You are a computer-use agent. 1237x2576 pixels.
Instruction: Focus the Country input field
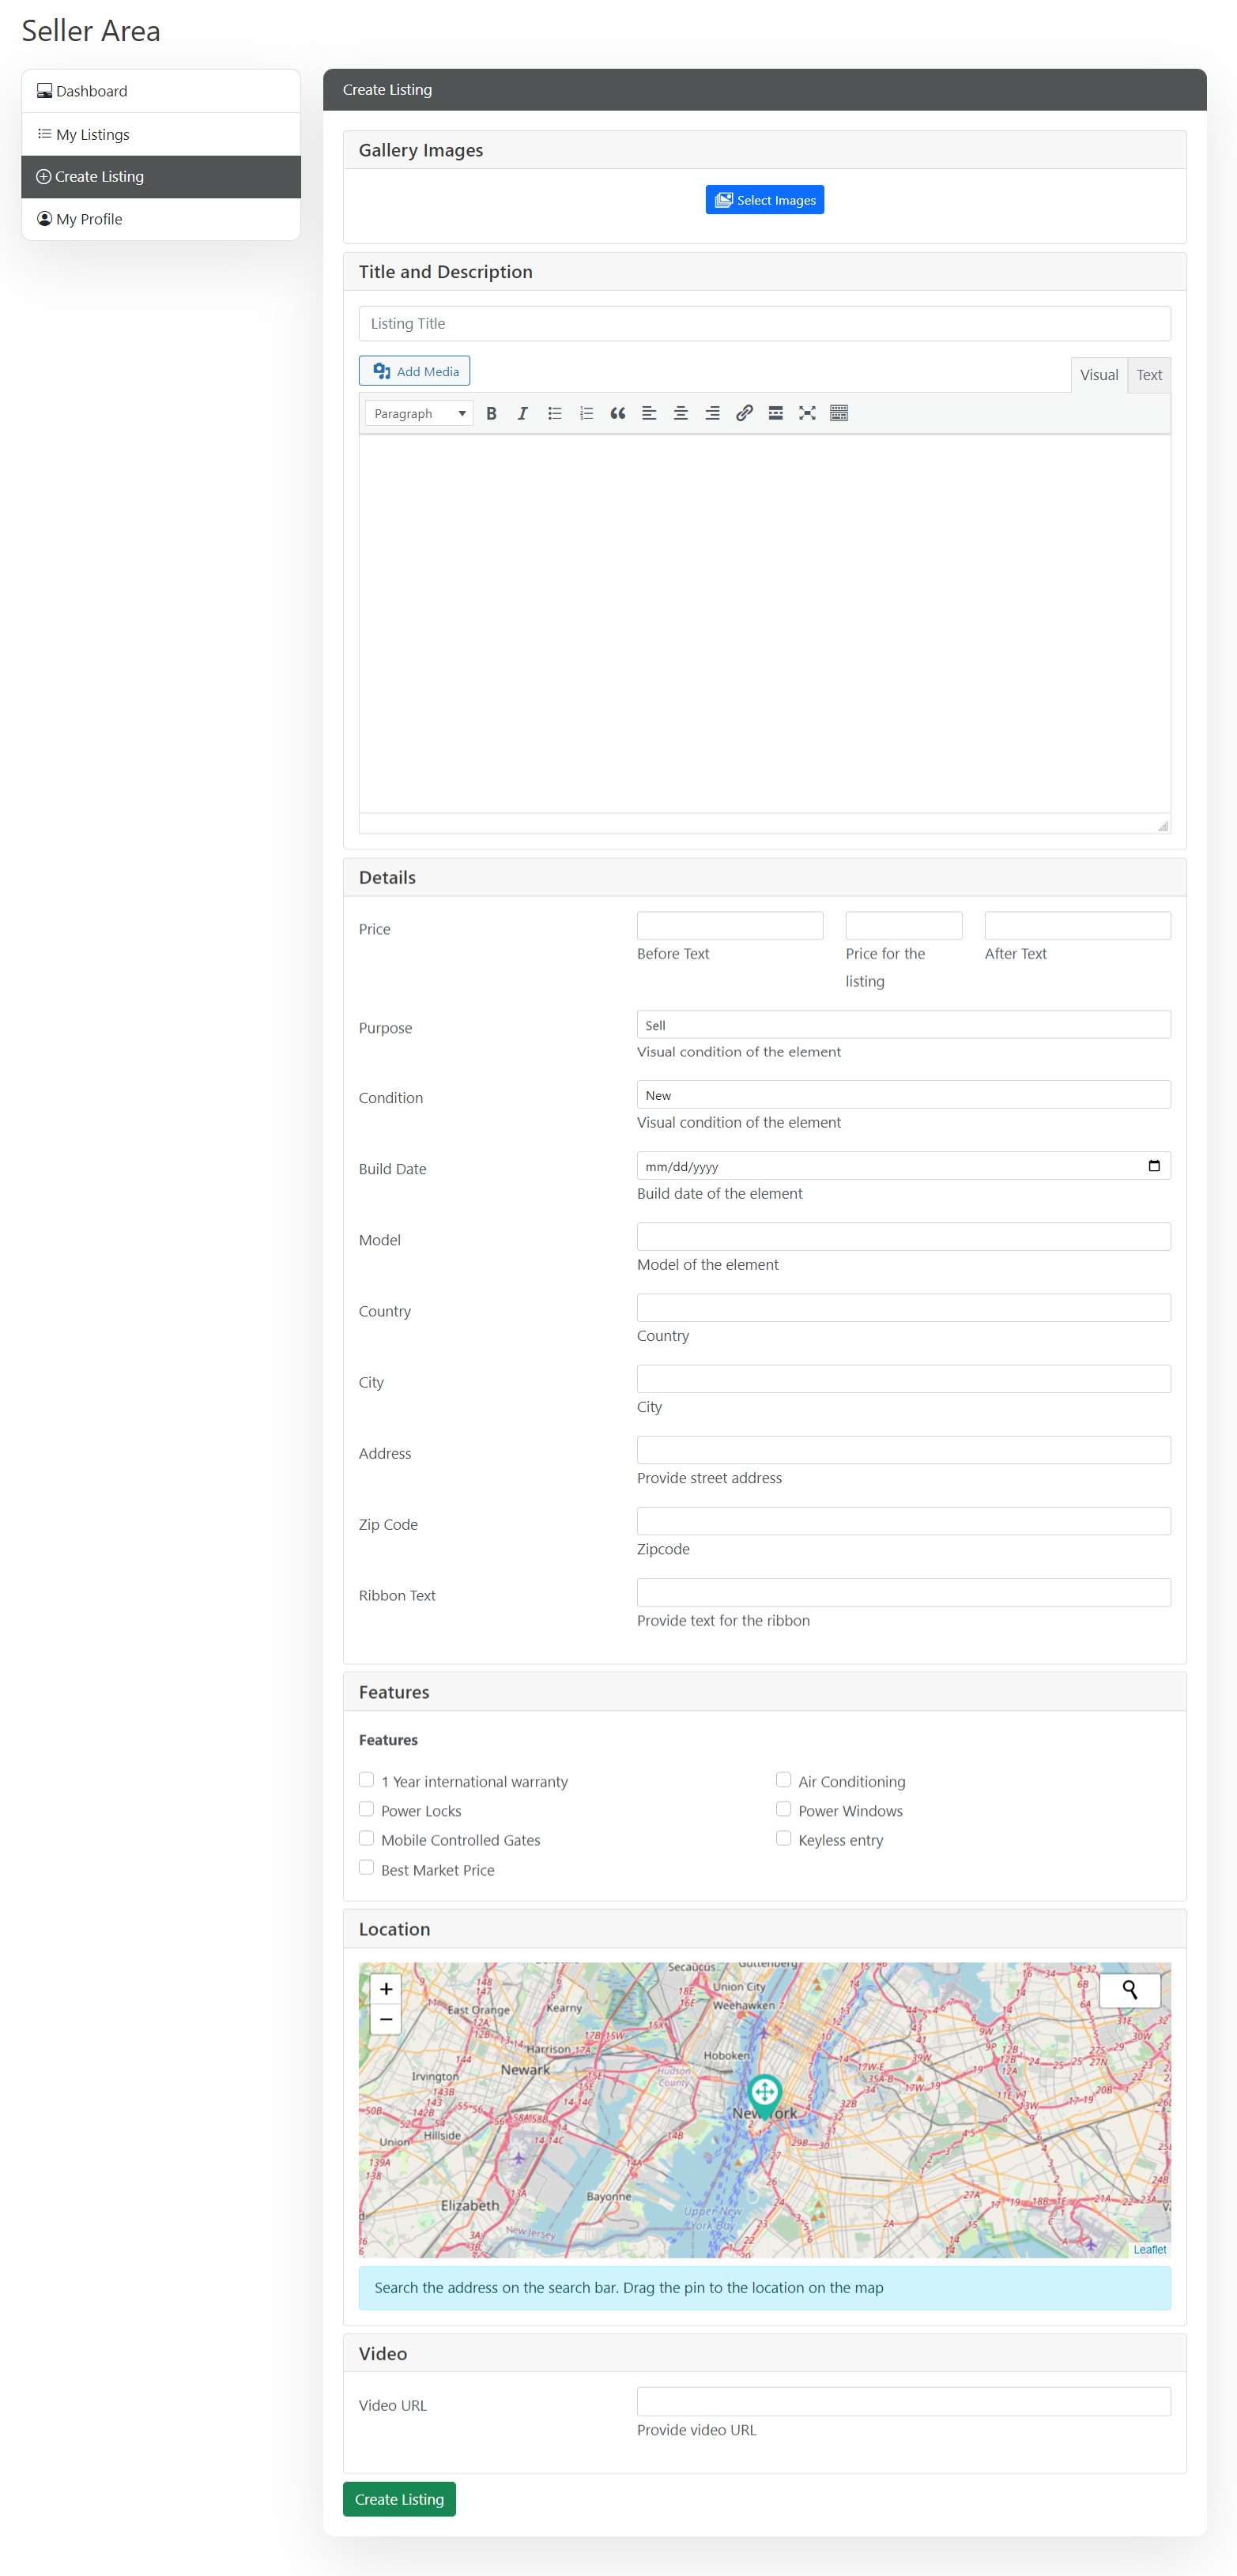click(x=904, y=1308)
